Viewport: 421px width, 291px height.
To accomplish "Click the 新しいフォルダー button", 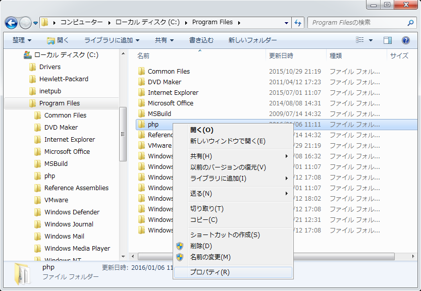I will pyautogui.click(x=252, y=40).
